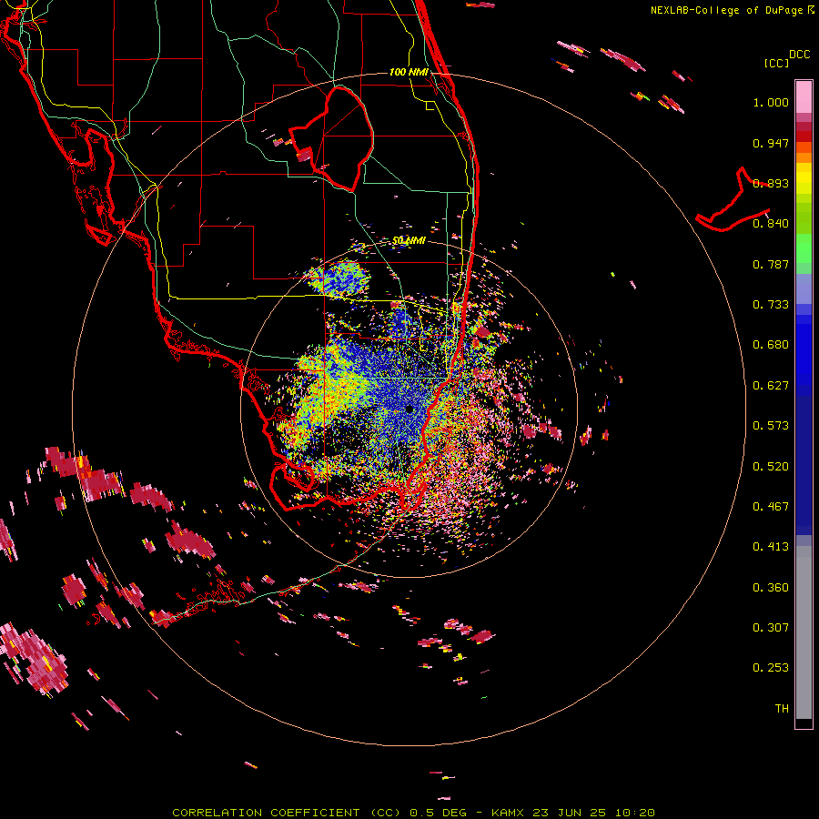This screenshot has height=819, width=819.
Task: Click the 0.947 scale value
Action: (x=771, y=143)
